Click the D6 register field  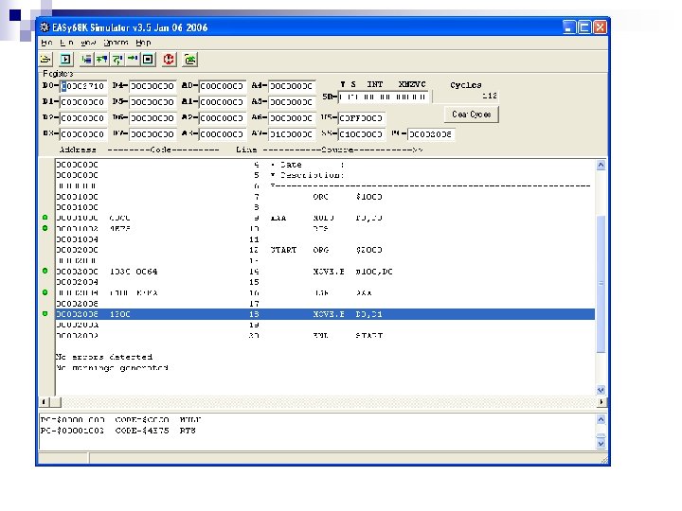point(153,118)
